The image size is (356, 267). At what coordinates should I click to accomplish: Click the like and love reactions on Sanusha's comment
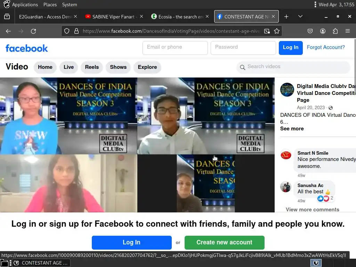[x=325, y=199]
